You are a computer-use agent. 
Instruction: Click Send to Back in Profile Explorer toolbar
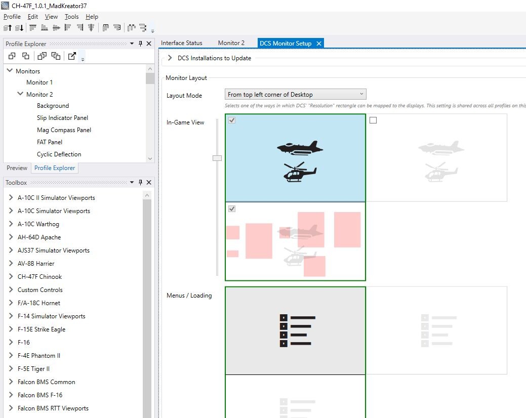click(x=56, y=56)
